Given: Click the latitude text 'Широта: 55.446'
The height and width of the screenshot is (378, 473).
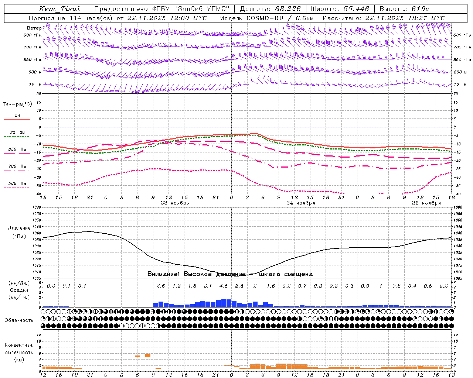Looking at the screenshot, I should (x=340, y=9).
